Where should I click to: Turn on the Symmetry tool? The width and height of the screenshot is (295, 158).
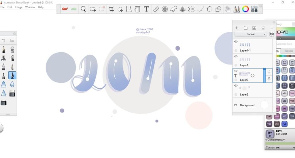click(x=191, y=9)
